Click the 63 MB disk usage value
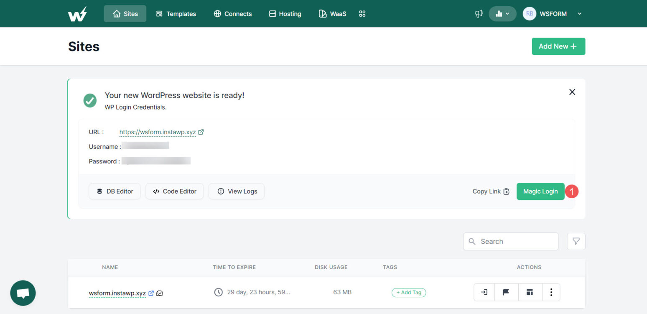Screen dimensions: 647x314 (342, 292)
